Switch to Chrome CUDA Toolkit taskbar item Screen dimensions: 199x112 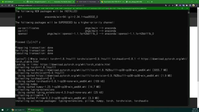coord(19,110)
